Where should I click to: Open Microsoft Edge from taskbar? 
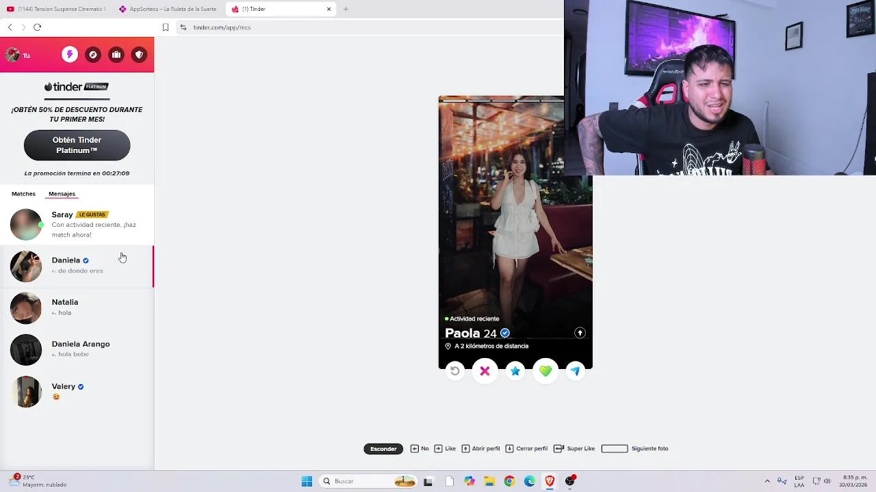(x=530, y=481)
